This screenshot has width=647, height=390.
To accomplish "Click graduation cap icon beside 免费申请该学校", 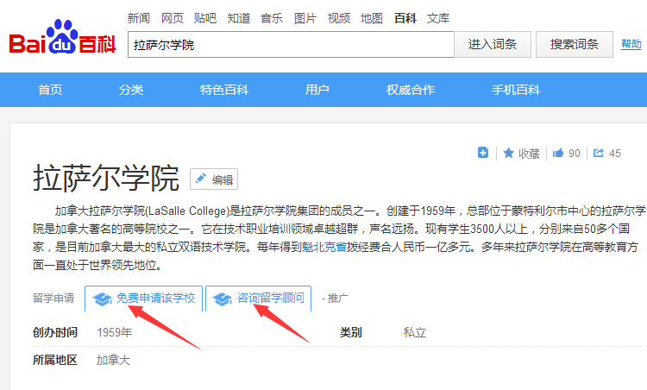I will click(x=102, y=299).
